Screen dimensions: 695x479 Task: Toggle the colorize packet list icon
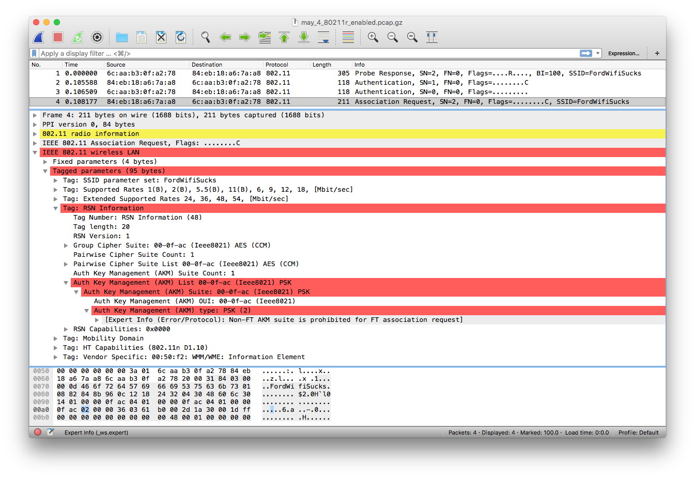click(348, 37)
